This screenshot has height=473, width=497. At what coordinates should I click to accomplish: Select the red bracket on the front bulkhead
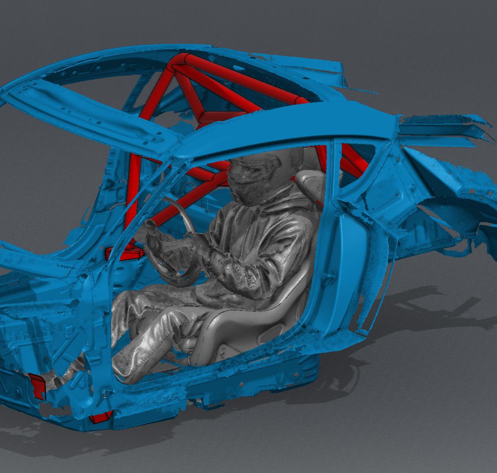37,386
